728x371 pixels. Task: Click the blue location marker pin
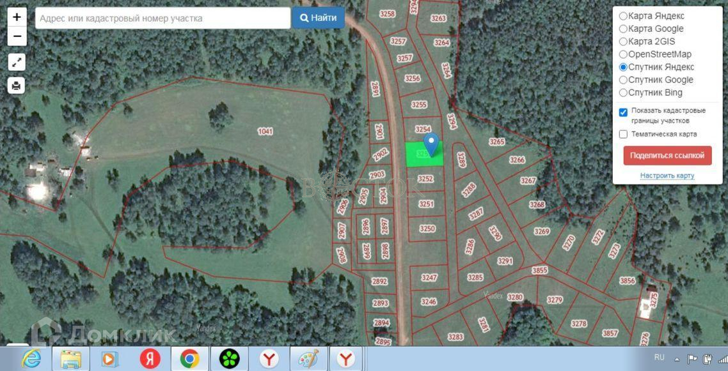point(432,143)
